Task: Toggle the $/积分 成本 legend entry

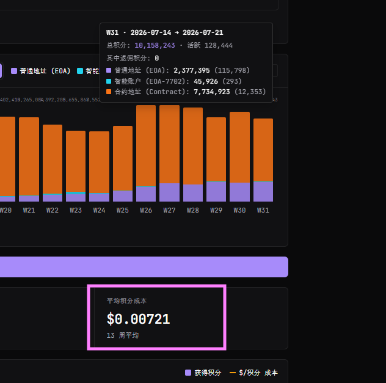Action: coord(253,373)
